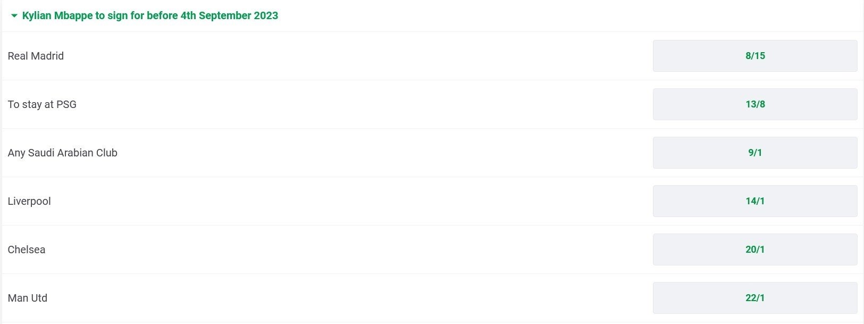Click the Kylian Mbappe to sign for heading
This screenshot has width=864, height=324.
(150, 16)
